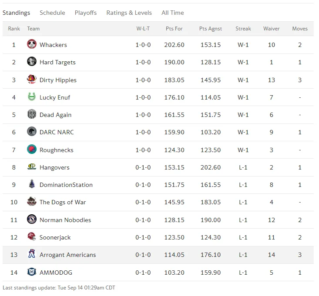Open the Dirty Hippies team page
This screenshot has width=319, height=296.
coord(58,80)
